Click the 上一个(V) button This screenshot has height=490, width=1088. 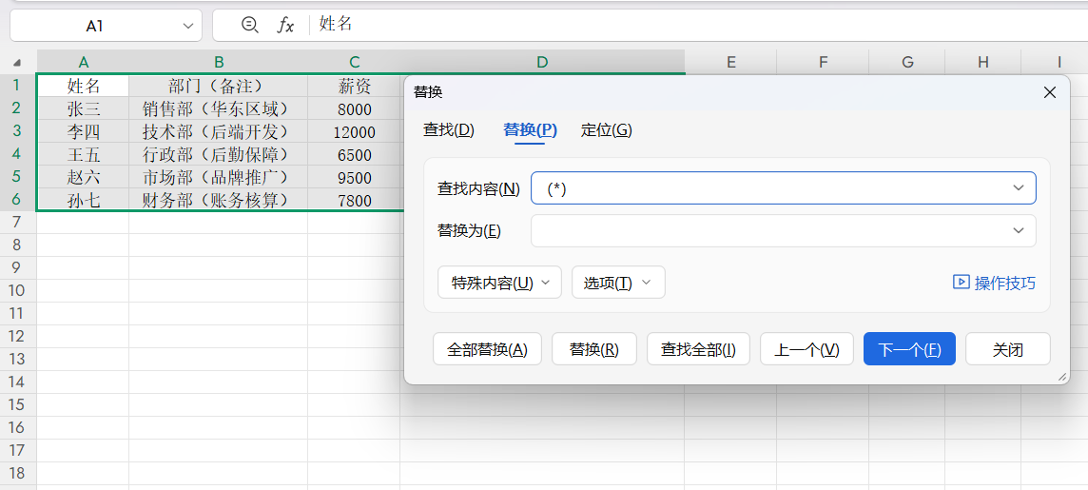tap(806, 349)
